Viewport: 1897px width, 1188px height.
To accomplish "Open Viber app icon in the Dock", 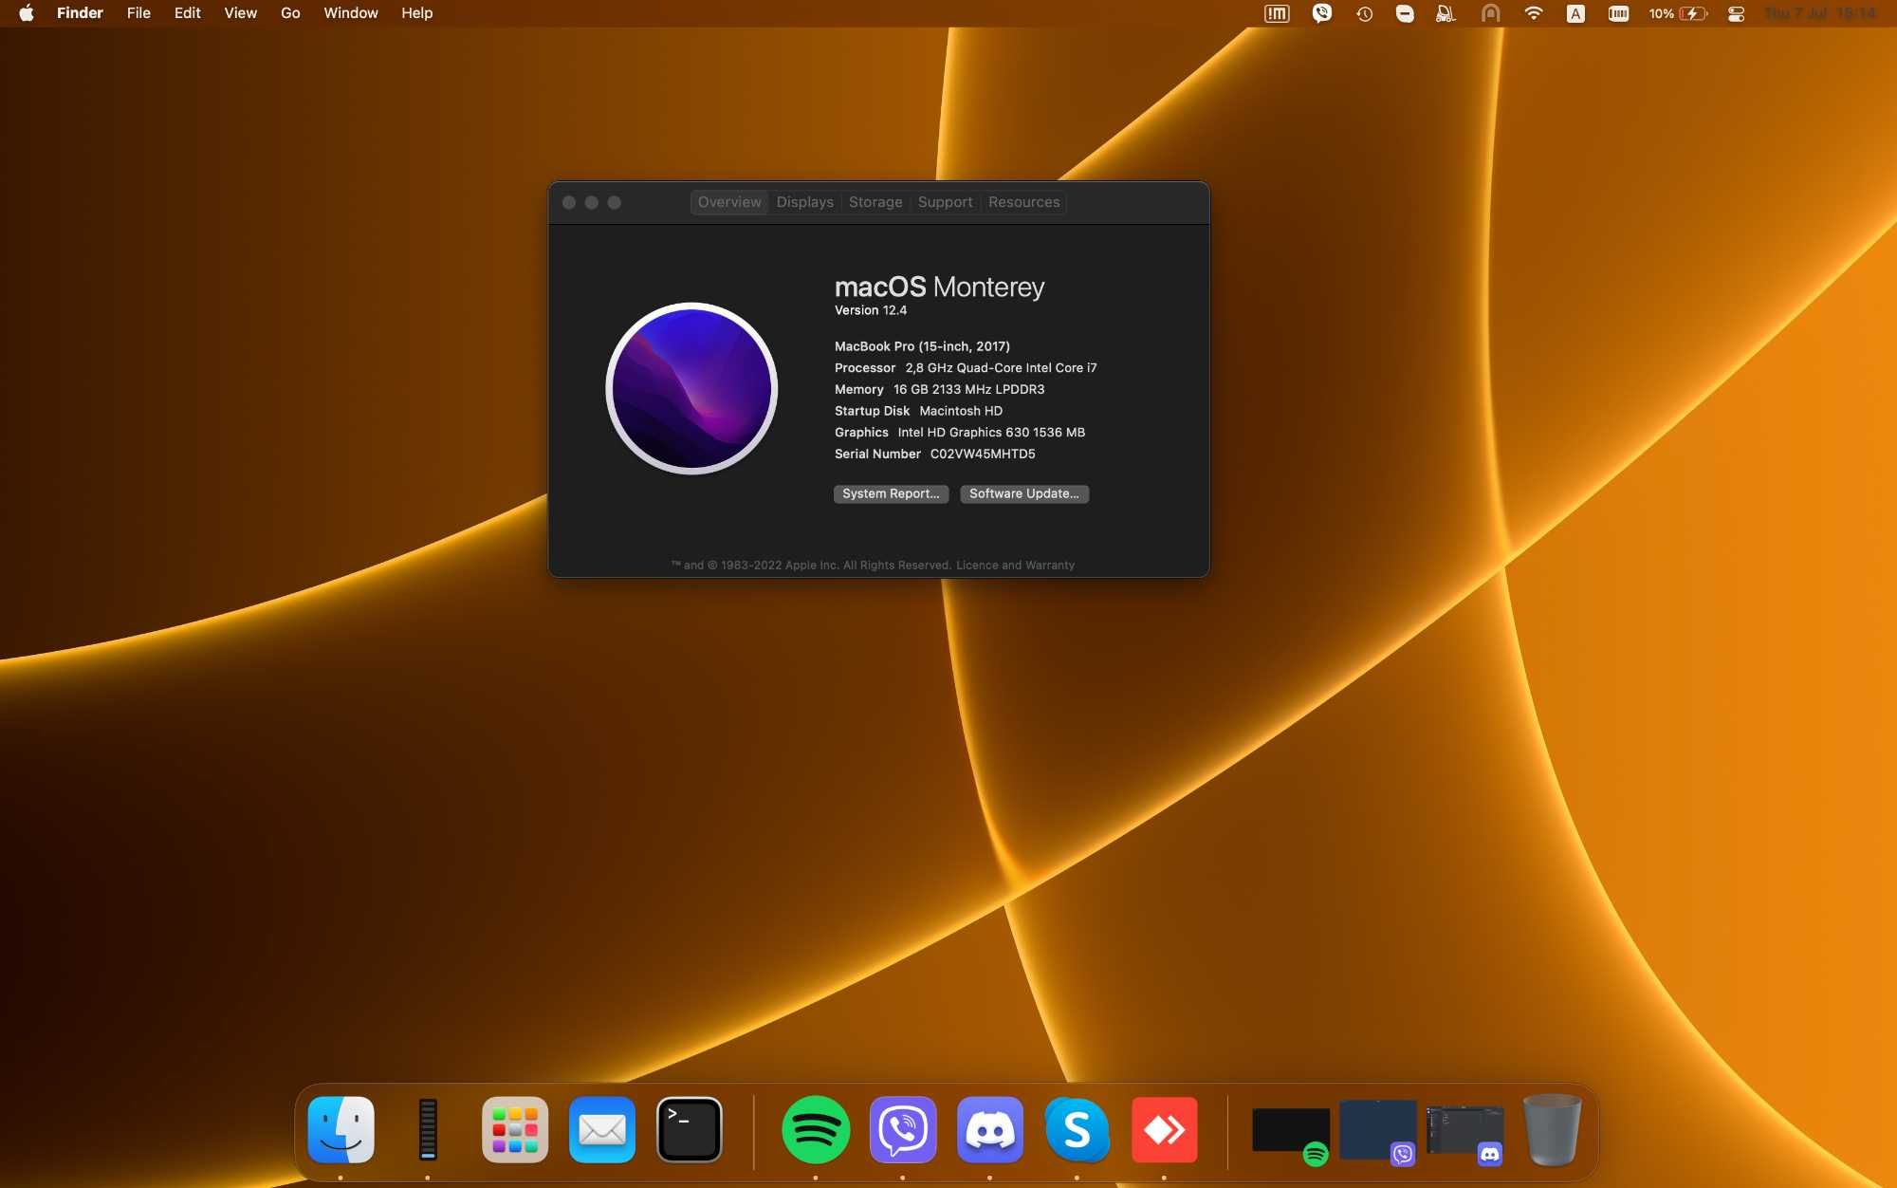I will pos(903,1129).
